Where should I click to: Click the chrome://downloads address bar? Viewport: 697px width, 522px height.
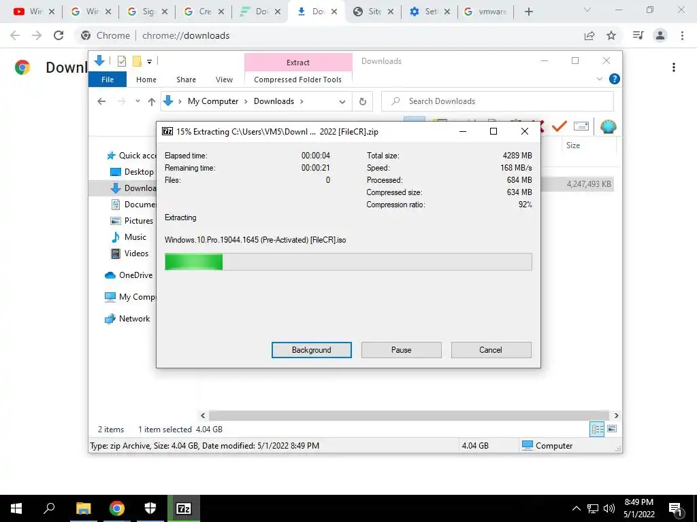click(x=186, y=35)
